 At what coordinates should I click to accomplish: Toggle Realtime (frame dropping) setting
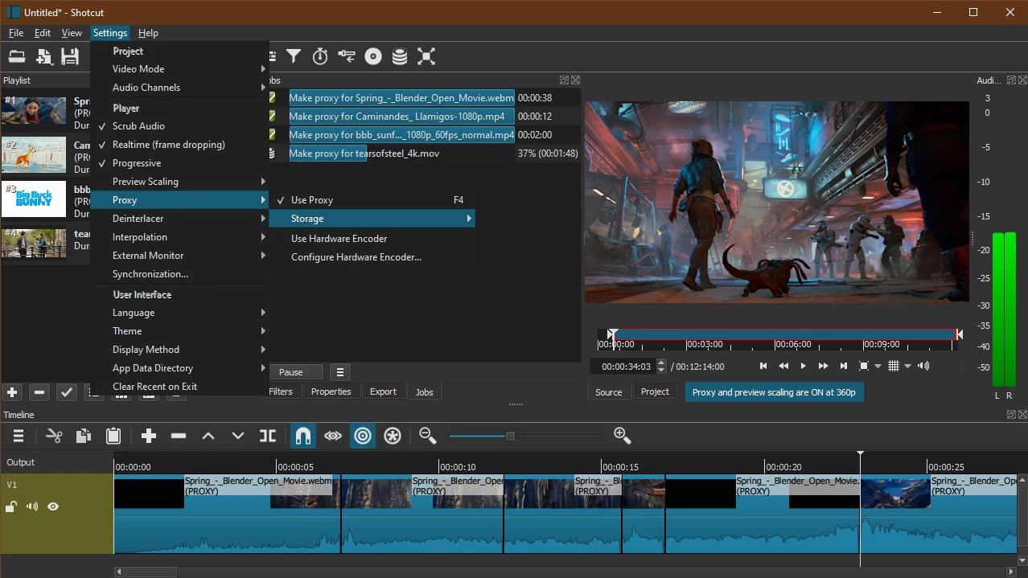pos(179,145)
